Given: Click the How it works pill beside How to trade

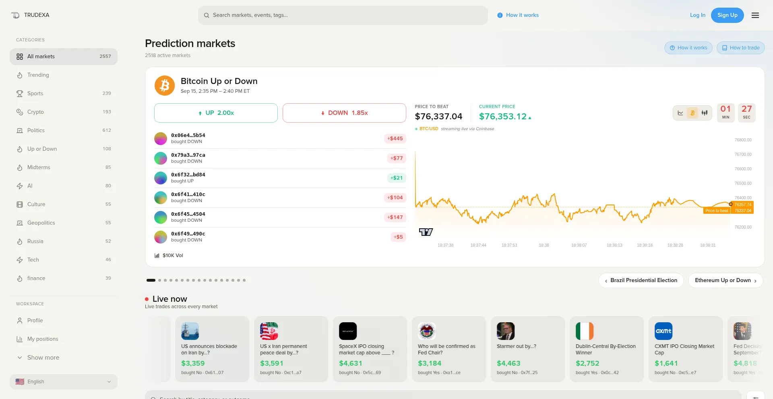Looking at the screenshot, I should [688, 48].
